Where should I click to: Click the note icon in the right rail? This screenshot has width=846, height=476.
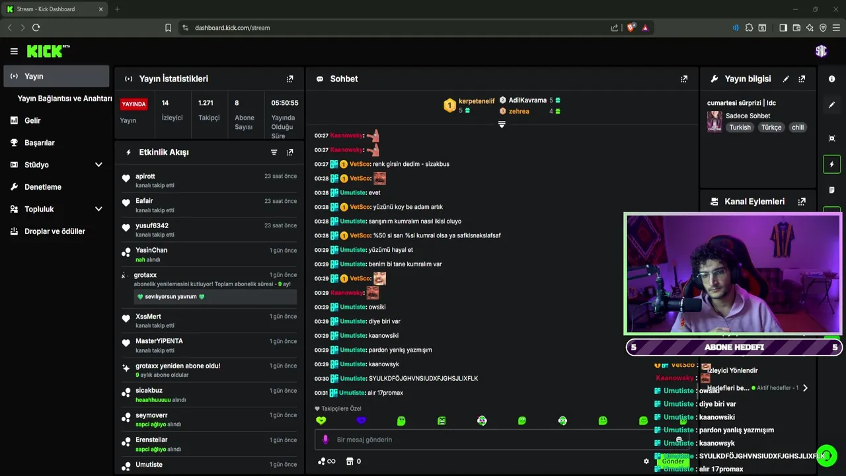[831, 190]
